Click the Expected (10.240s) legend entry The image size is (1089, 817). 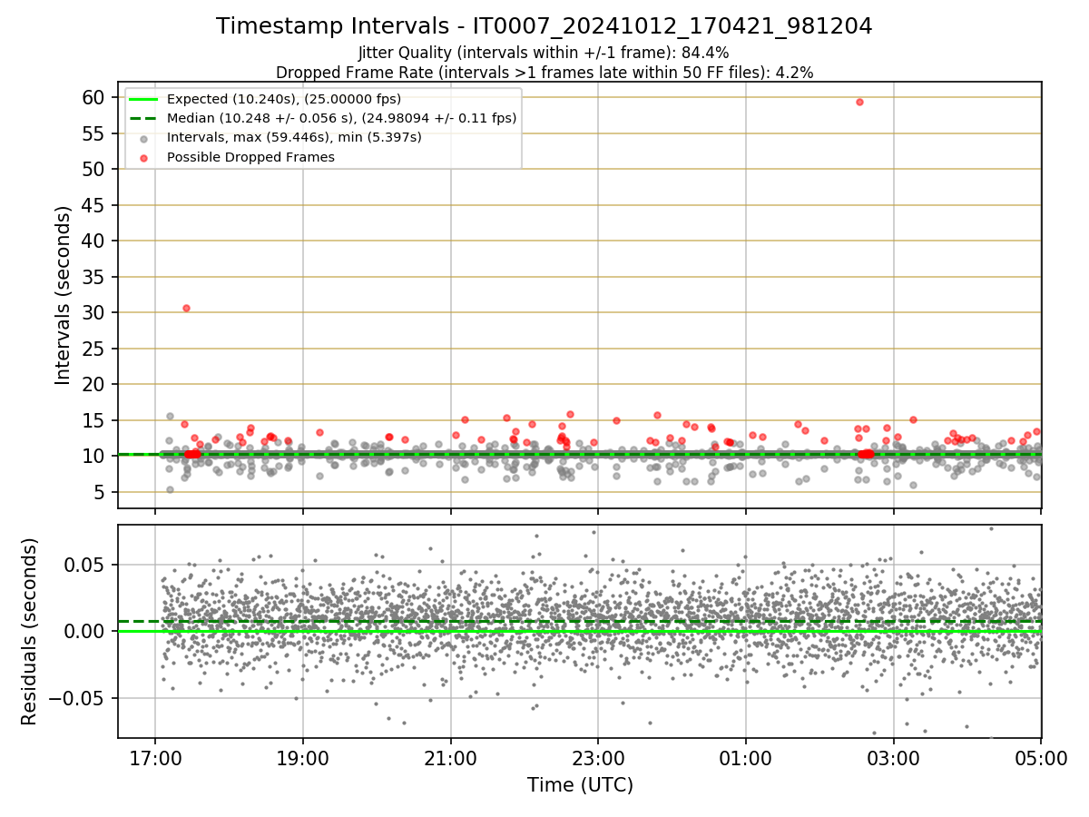coord(284,99)
